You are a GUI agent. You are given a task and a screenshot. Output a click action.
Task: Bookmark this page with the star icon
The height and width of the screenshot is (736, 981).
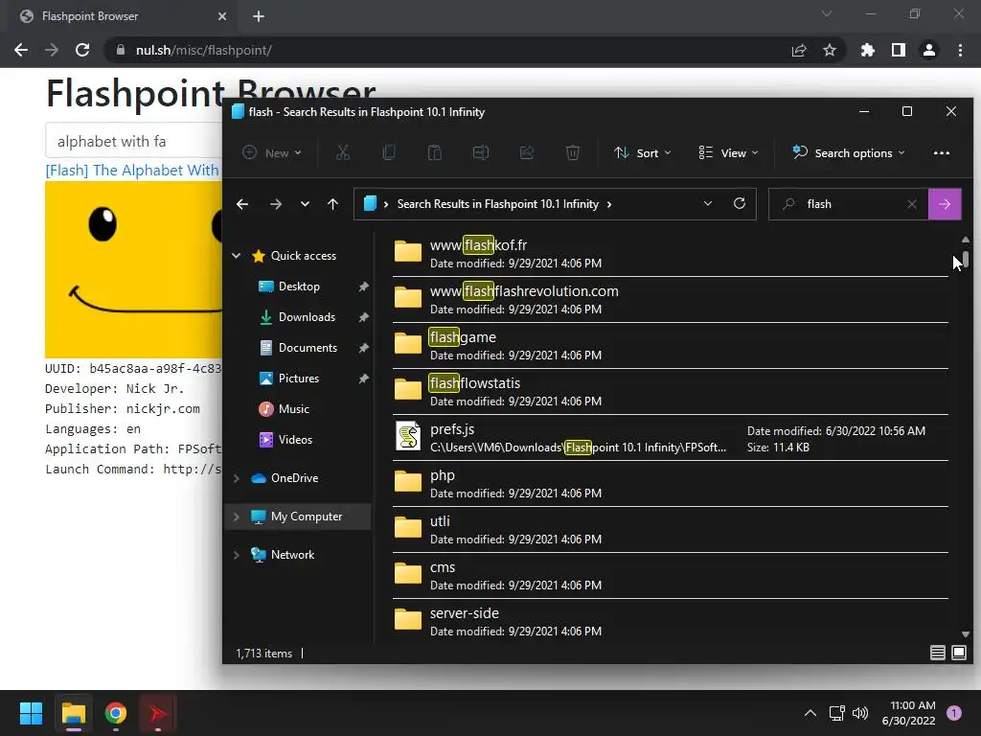[x=830, y=50]
